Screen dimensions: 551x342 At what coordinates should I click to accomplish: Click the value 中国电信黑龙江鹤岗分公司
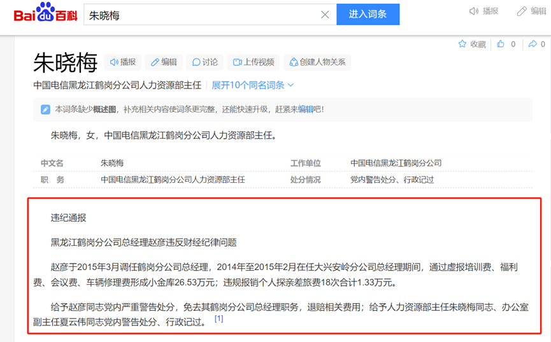click(x=396, y=163)
